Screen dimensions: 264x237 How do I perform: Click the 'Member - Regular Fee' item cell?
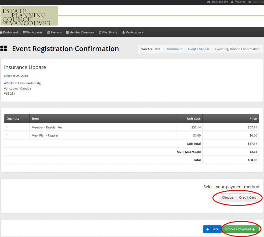(x=103, y=127)
